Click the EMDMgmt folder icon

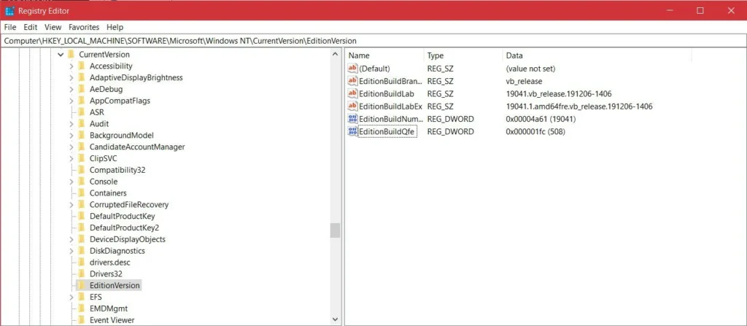(x=82, y=308)
